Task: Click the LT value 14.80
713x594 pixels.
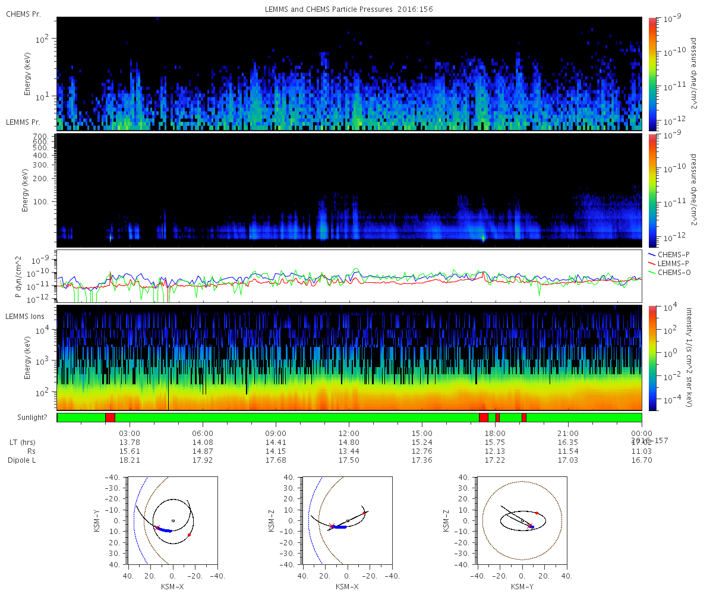Action: (x=349, y=442)
